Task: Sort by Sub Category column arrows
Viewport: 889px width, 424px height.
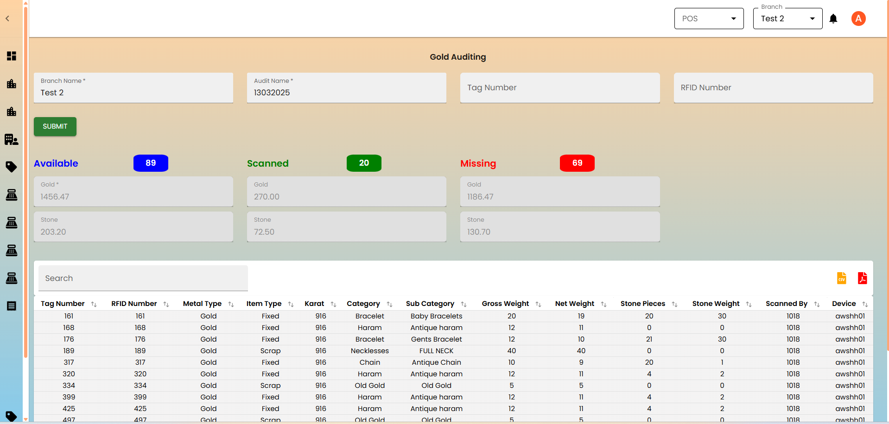Action: [x=464, y=304]
